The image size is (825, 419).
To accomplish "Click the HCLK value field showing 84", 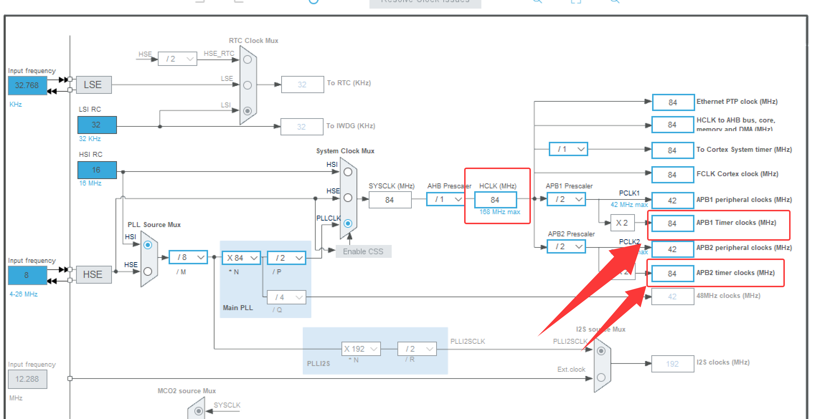I will click(495, 200).
